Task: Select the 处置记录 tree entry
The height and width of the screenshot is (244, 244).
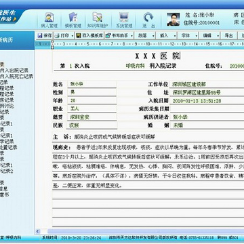Action: [x=9, y=147]
